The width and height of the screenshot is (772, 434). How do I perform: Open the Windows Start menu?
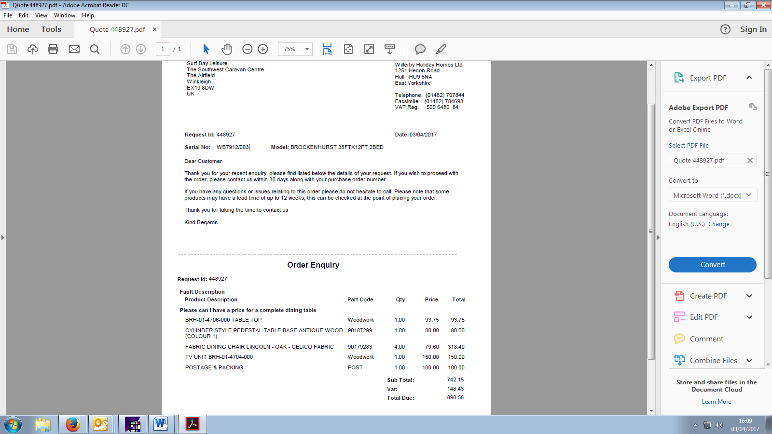click(13, 425)
